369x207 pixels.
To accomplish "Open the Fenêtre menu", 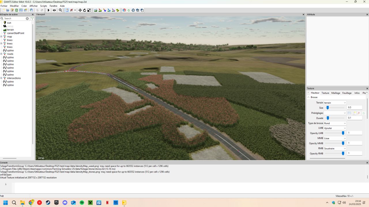I will pyautogui.click(x=53, y=6).
